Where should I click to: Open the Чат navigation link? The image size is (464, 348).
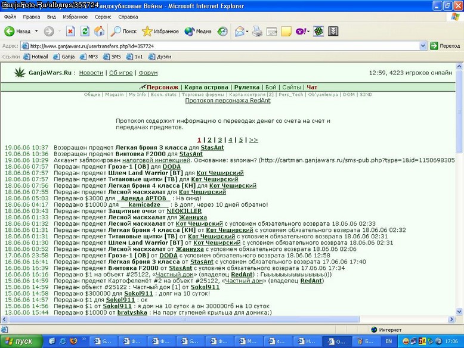coord(312,87)
